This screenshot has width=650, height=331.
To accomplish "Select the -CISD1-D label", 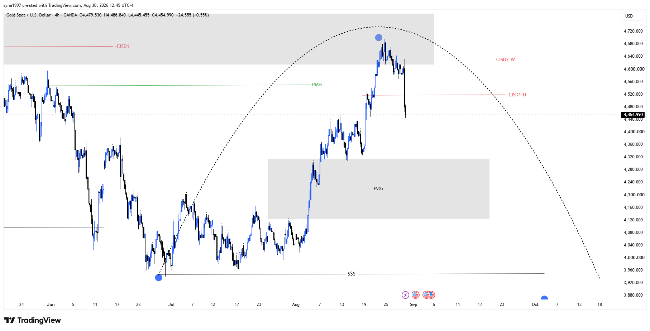I will [516, 95].
